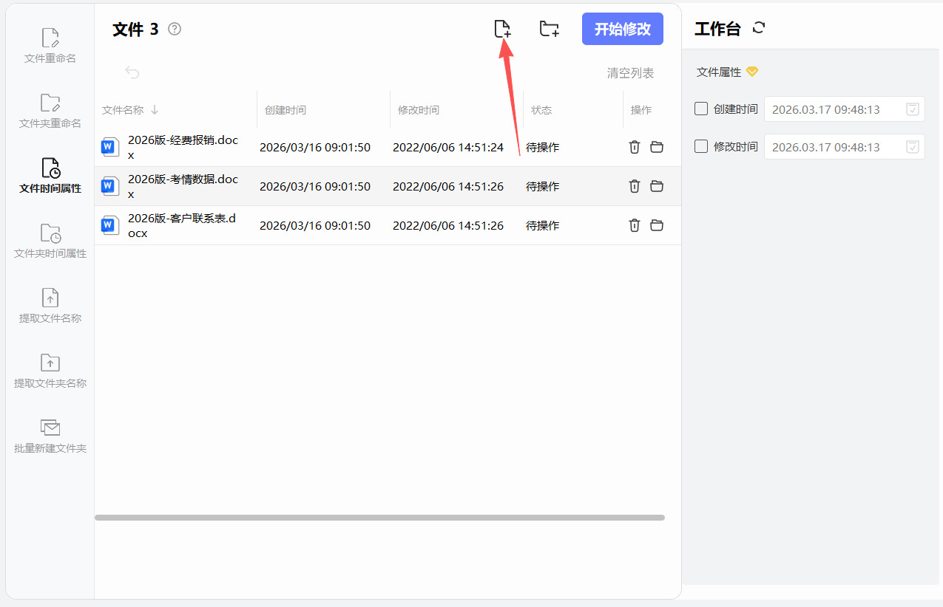Open the 文件夹时间属性 sidebar tab

point(50,241)
